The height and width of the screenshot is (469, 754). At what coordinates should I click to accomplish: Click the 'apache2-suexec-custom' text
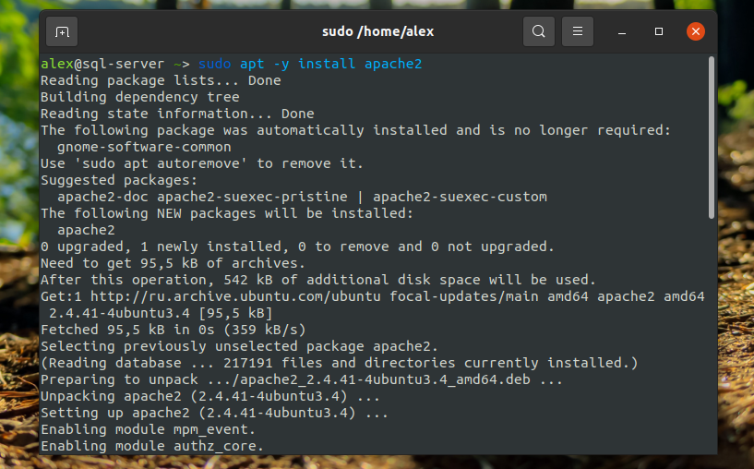tap(460, 198)
